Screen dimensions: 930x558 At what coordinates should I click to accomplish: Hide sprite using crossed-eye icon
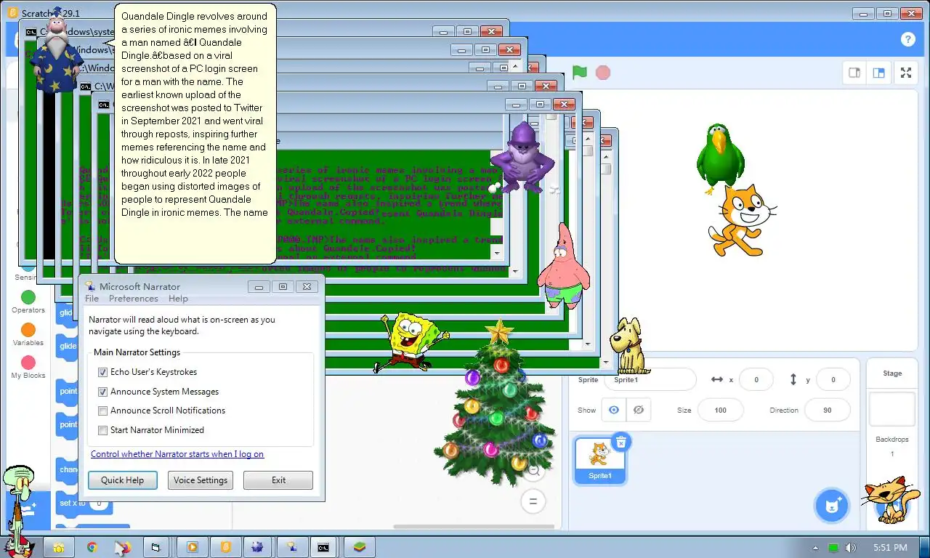(x=639, y=410)
